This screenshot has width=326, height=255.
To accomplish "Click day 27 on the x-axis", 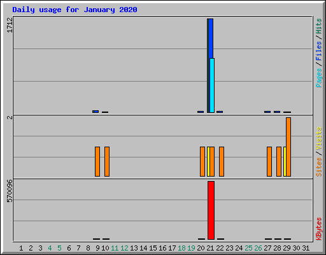I will (267, 248).
